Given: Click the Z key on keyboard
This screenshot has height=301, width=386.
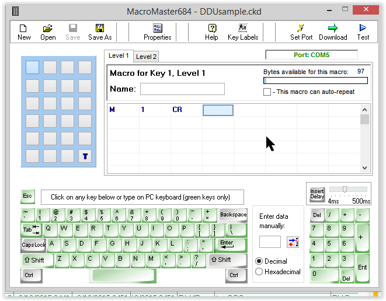Looking at the screenshot, I should click(x=61, y=260).
